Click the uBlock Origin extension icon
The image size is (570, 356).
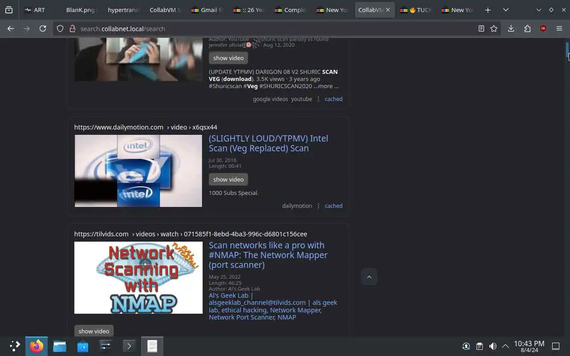pos(543,28)
